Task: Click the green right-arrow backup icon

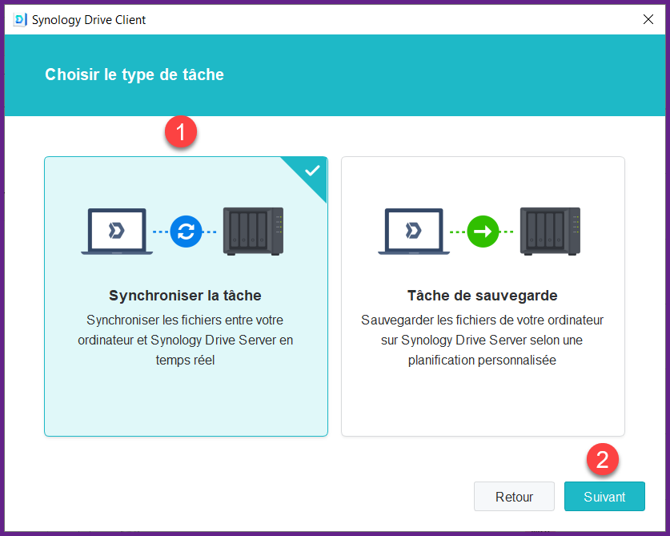Action: tap(483, 232)
